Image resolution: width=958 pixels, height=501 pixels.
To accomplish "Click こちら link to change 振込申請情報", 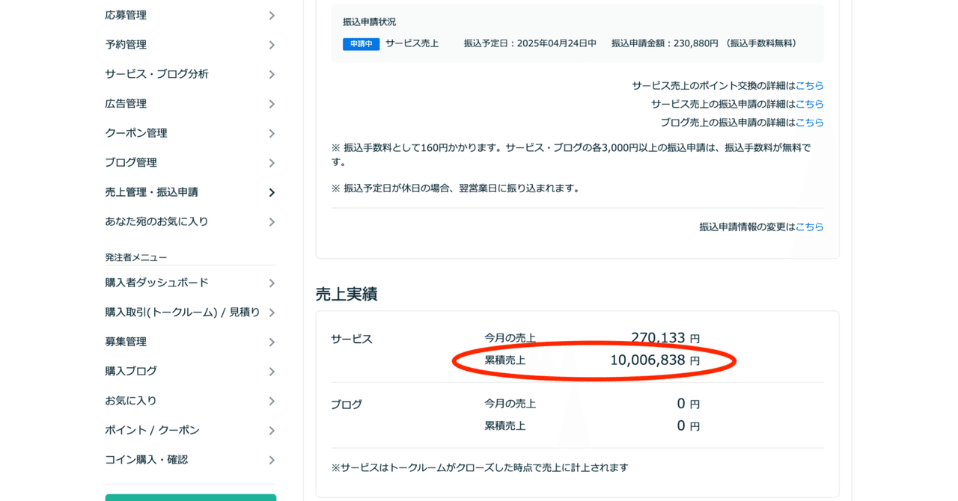I will 809,227.
